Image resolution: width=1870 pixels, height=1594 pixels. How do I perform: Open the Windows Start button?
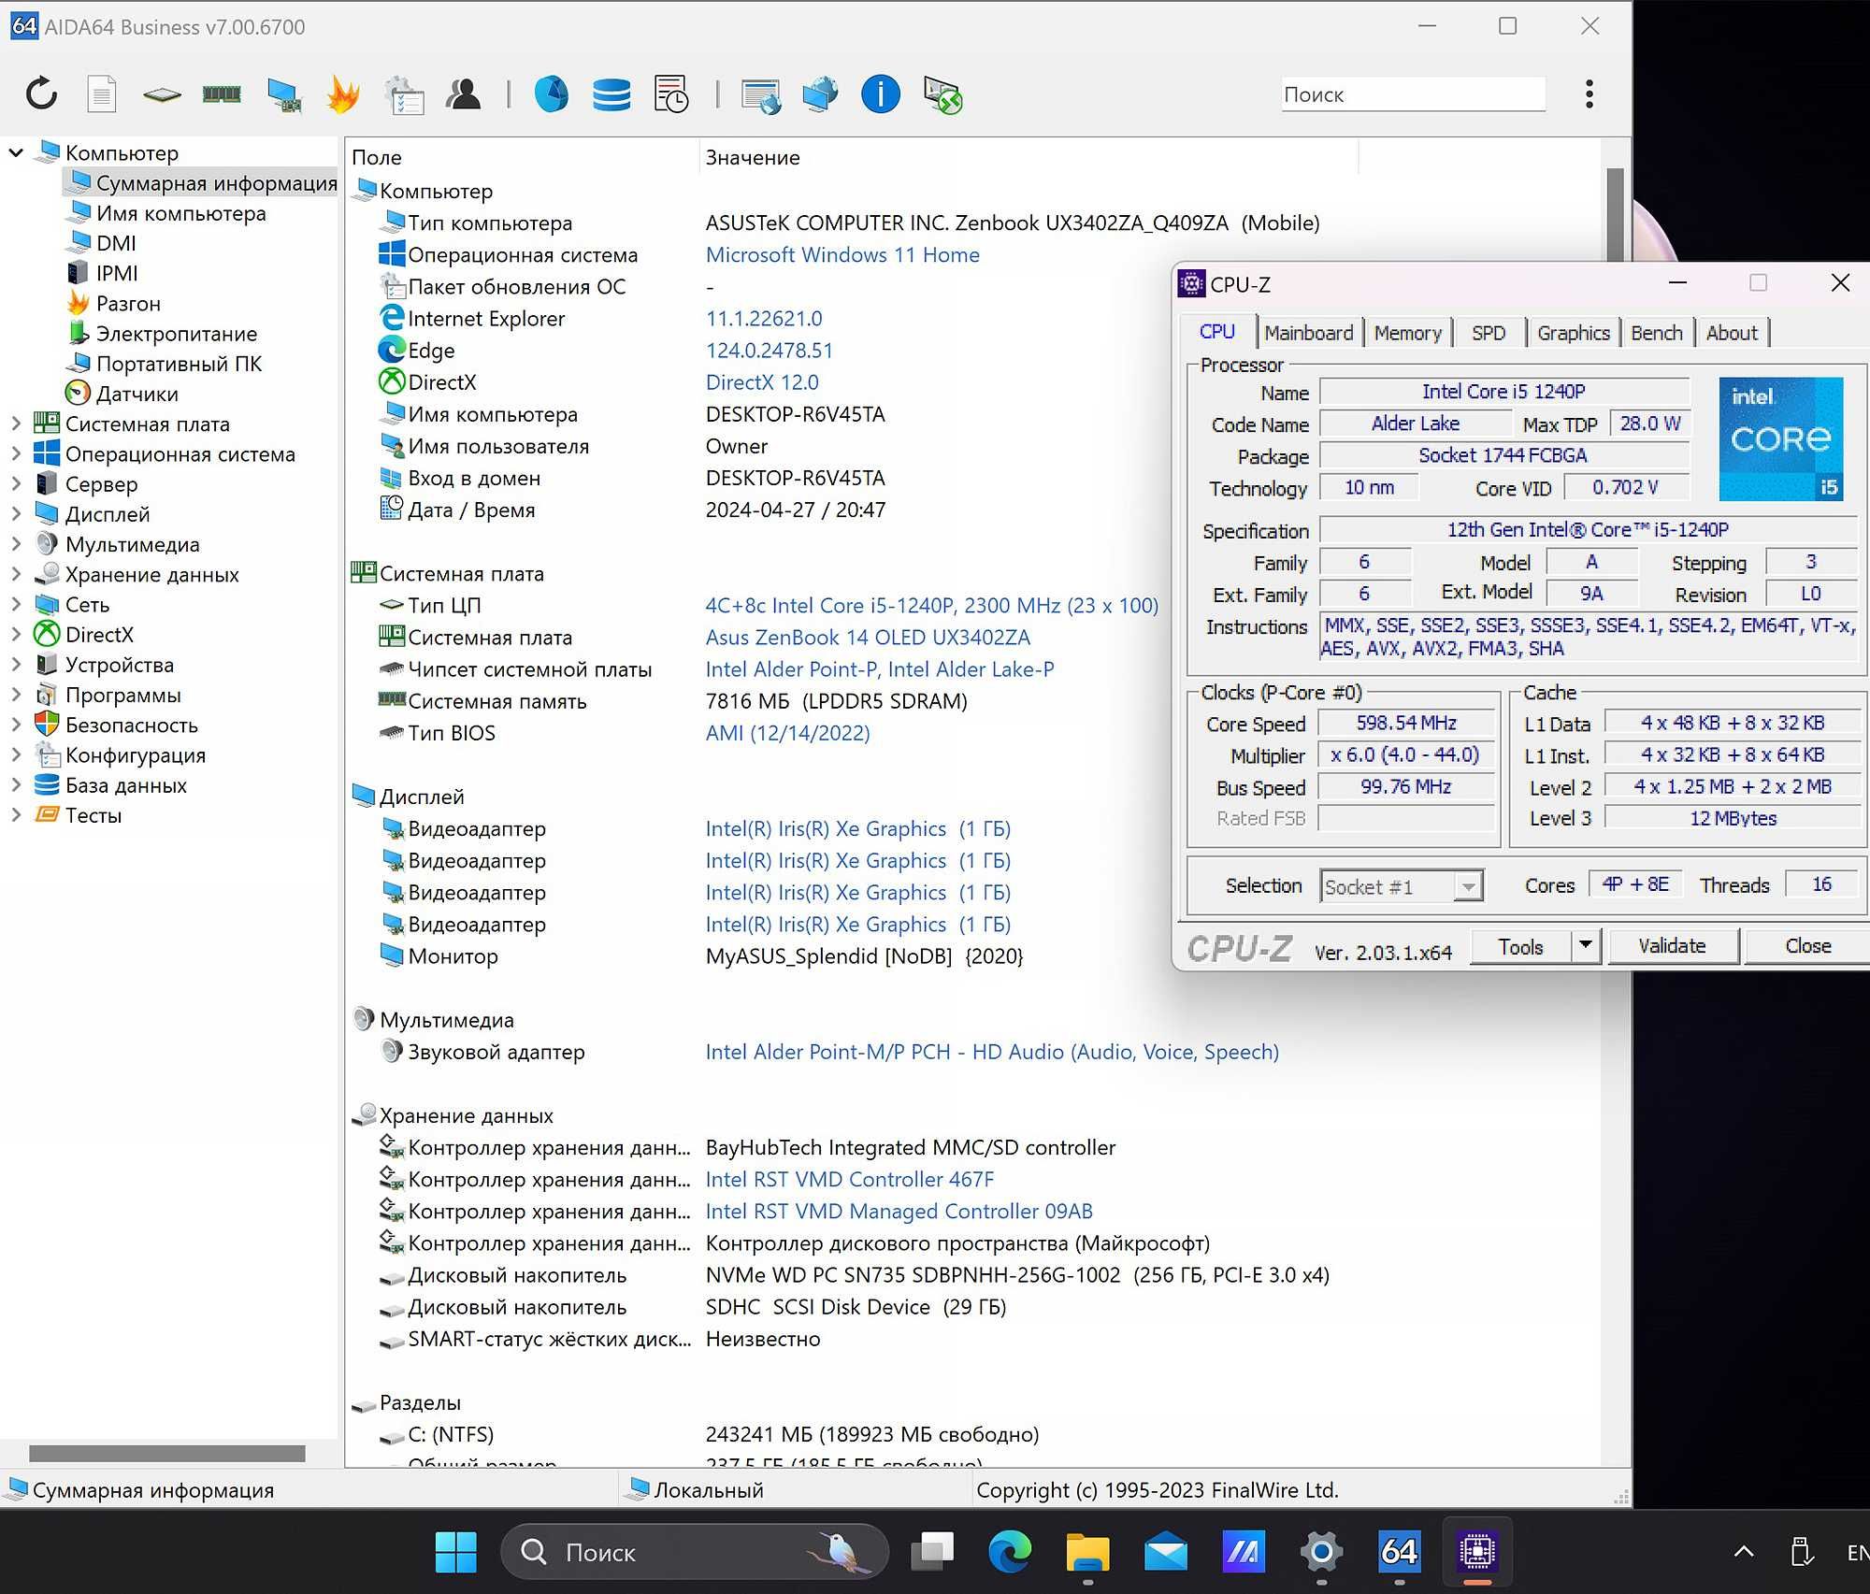point(456,1553)
